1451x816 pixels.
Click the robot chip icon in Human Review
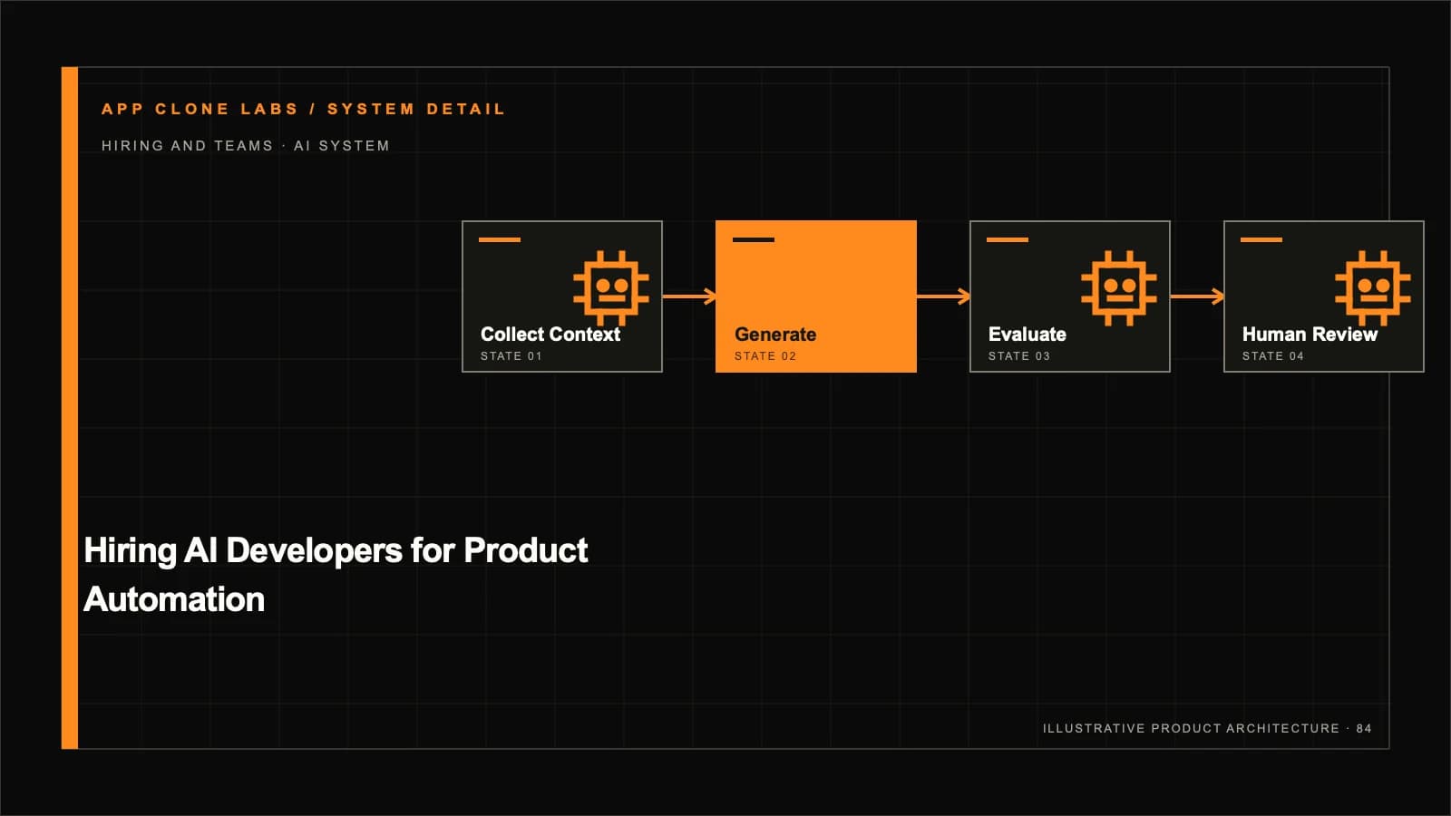(1373, 288)
